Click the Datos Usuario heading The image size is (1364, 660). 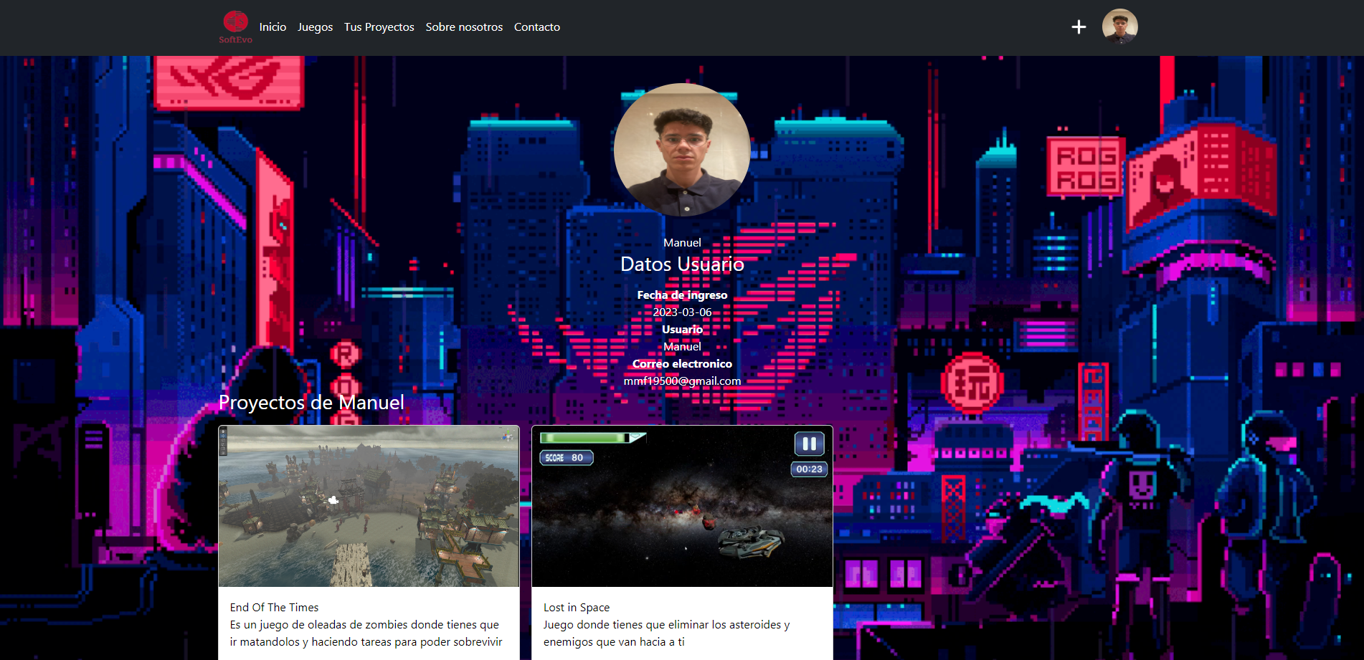pos(682,264)
